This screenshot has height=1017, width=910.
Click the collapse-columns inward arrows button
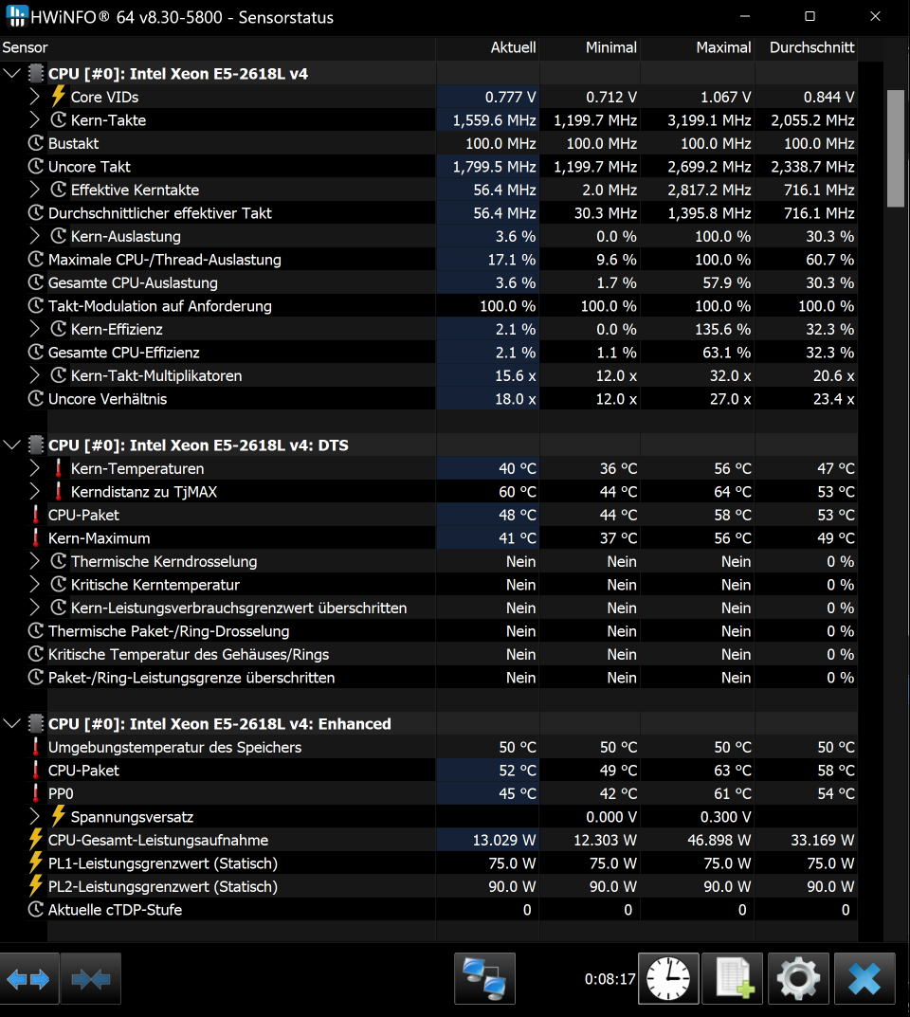click(91, 979)
